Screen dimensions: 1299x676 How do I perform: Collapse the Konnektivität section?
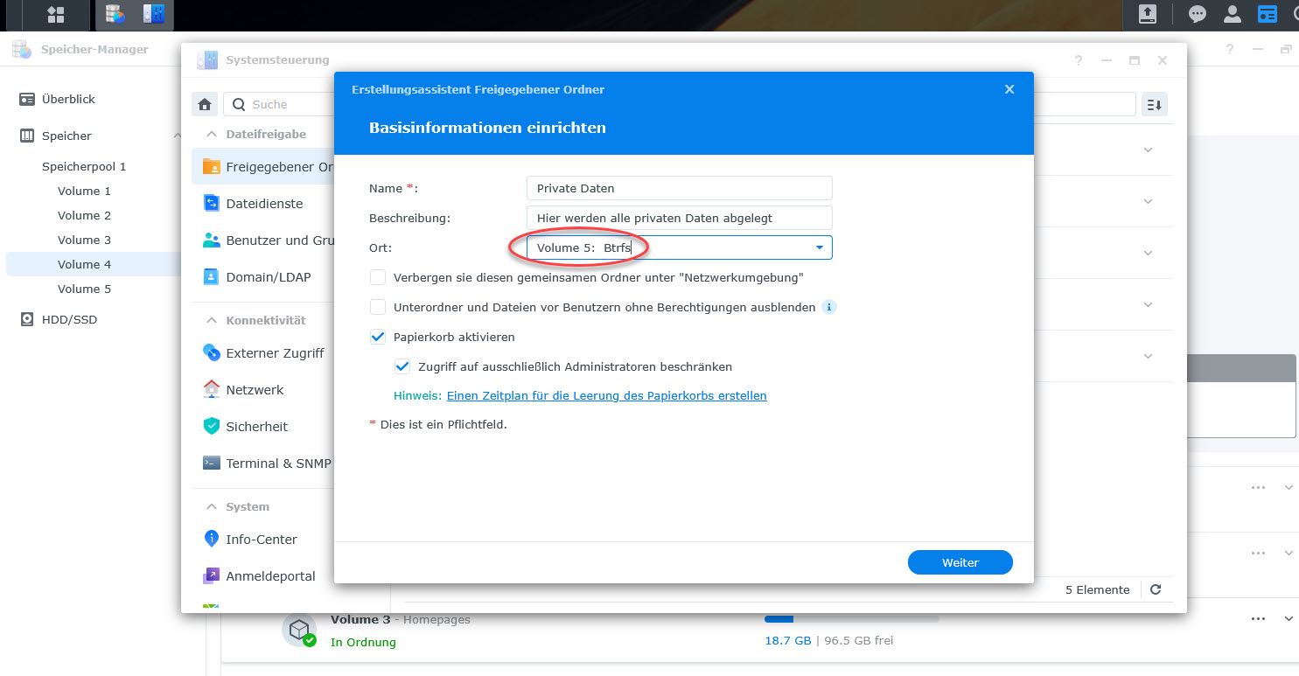tap(212, 321)
